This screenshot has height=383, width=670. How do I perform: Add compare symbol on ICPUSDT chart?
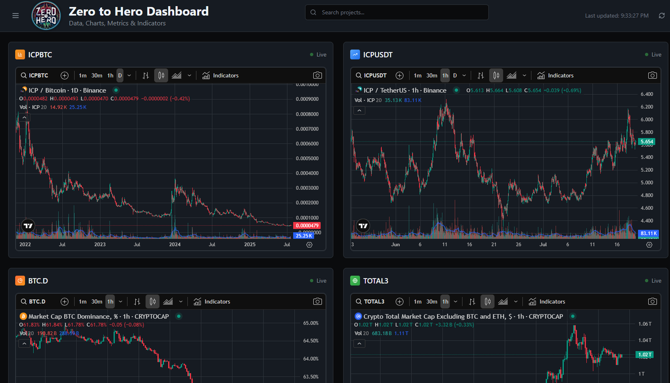point(399,75)
